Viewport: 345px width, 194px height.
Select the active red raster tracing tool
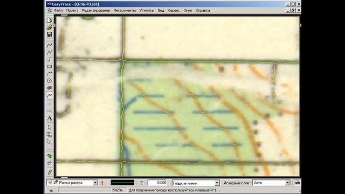point(50,95)
